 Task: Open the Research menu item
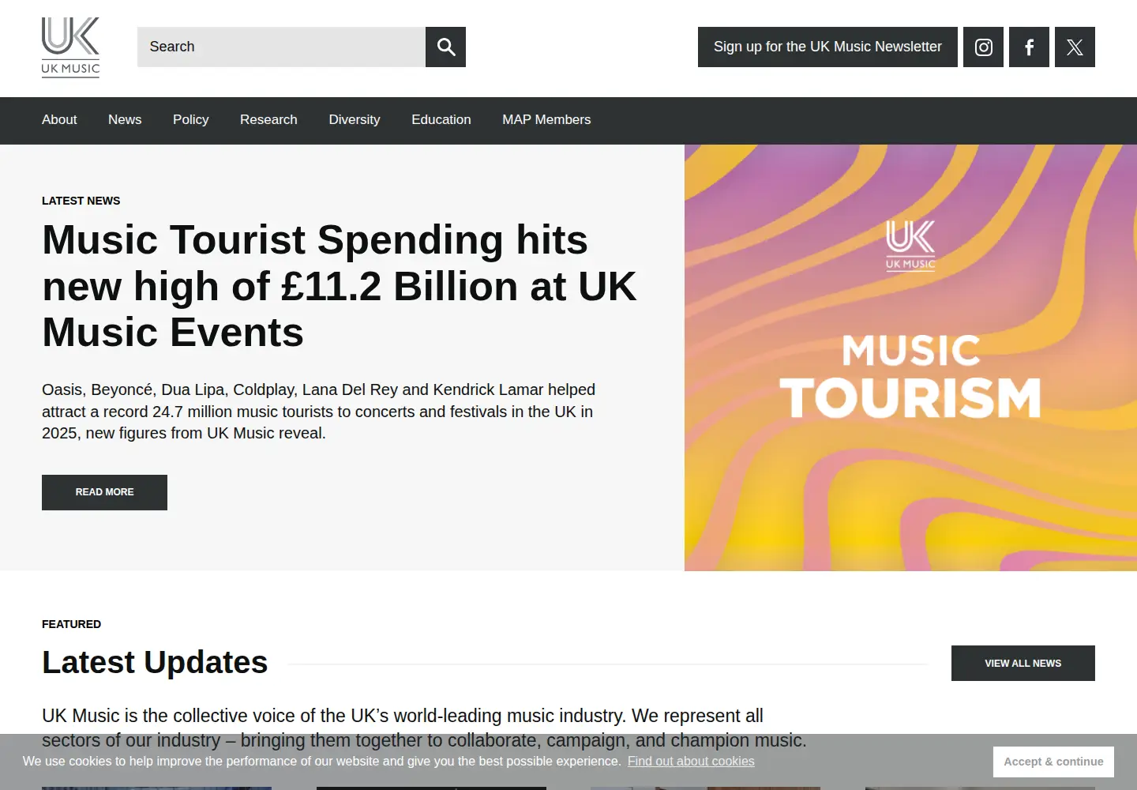tap(268, 120)
